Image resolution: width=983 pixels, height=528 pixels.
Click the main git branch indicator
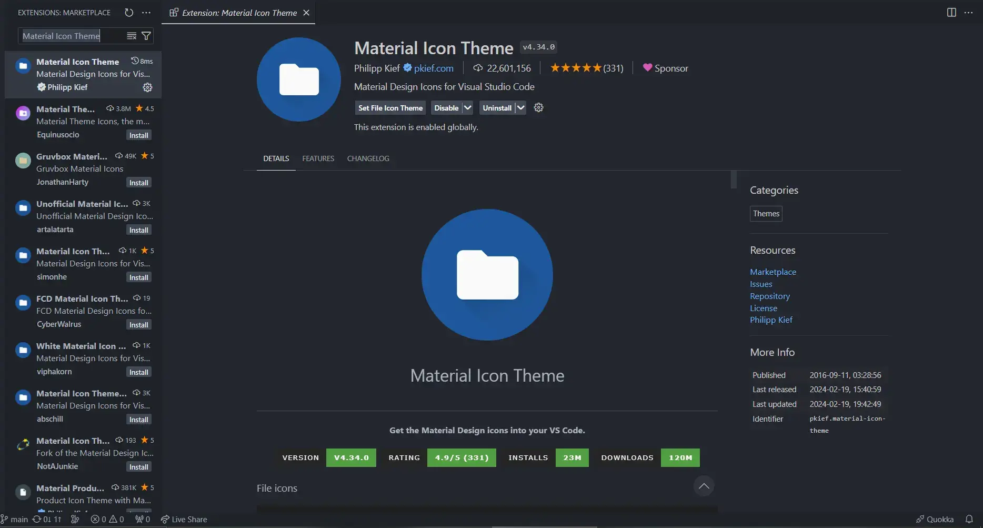[15, 519]
